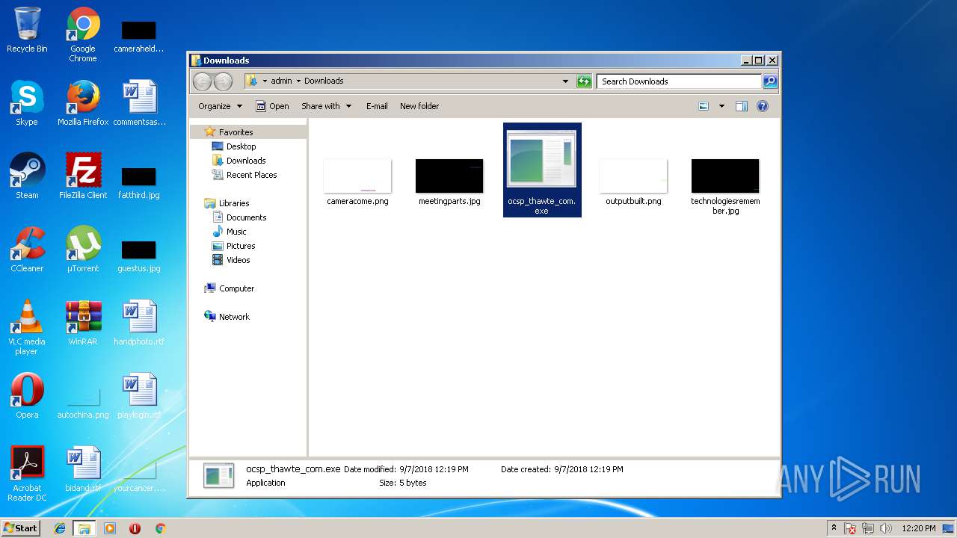Open the Skype desktop shortcut

point(27,103)
